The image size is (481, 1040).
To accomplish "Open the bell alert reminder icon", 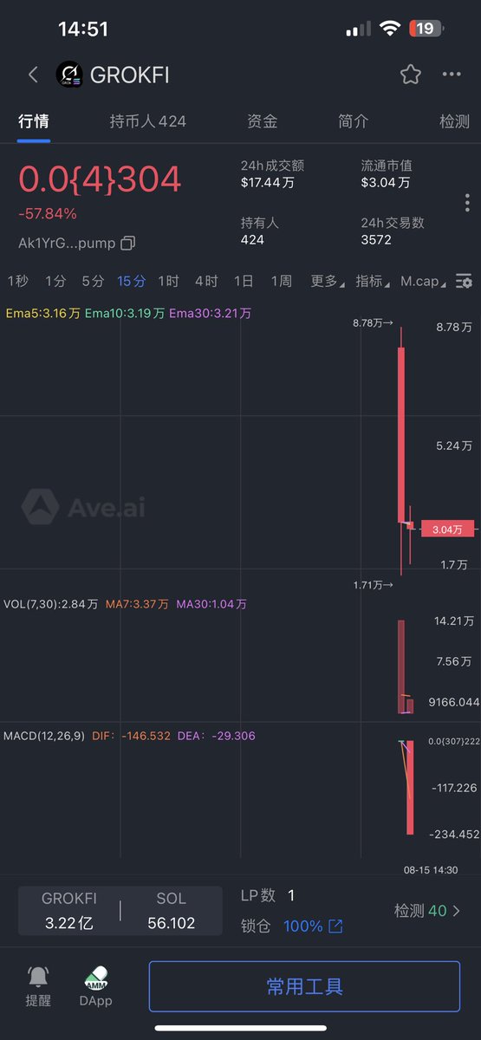I will [x=38, y=978].
